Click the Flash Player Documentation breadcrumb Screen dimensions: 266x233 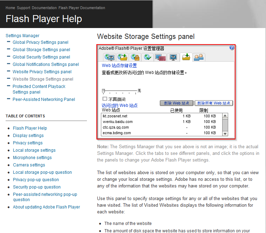tap(82, 8)
